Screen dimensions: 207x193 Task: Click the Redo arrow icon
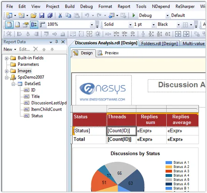99,15
